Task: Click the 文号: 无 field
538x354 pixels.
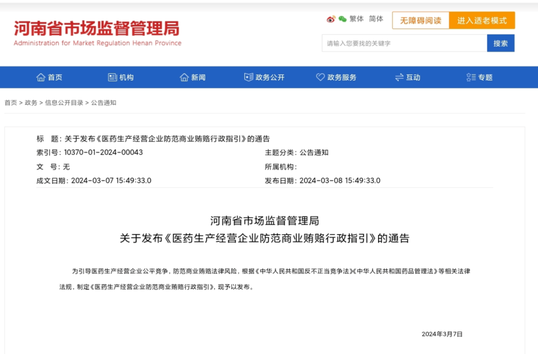Action: [x=53, y=167]
